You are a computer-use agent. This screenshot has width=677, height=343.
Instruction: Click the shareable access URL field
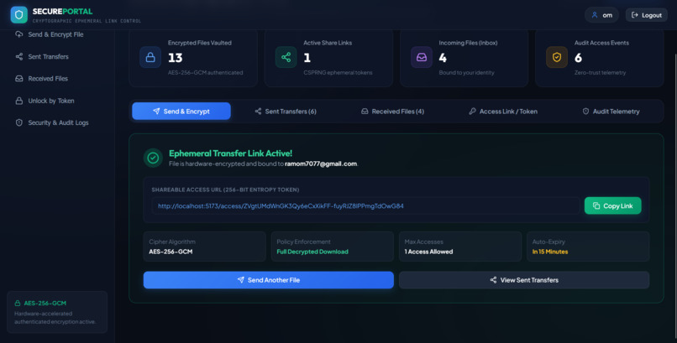pos(365,206)
